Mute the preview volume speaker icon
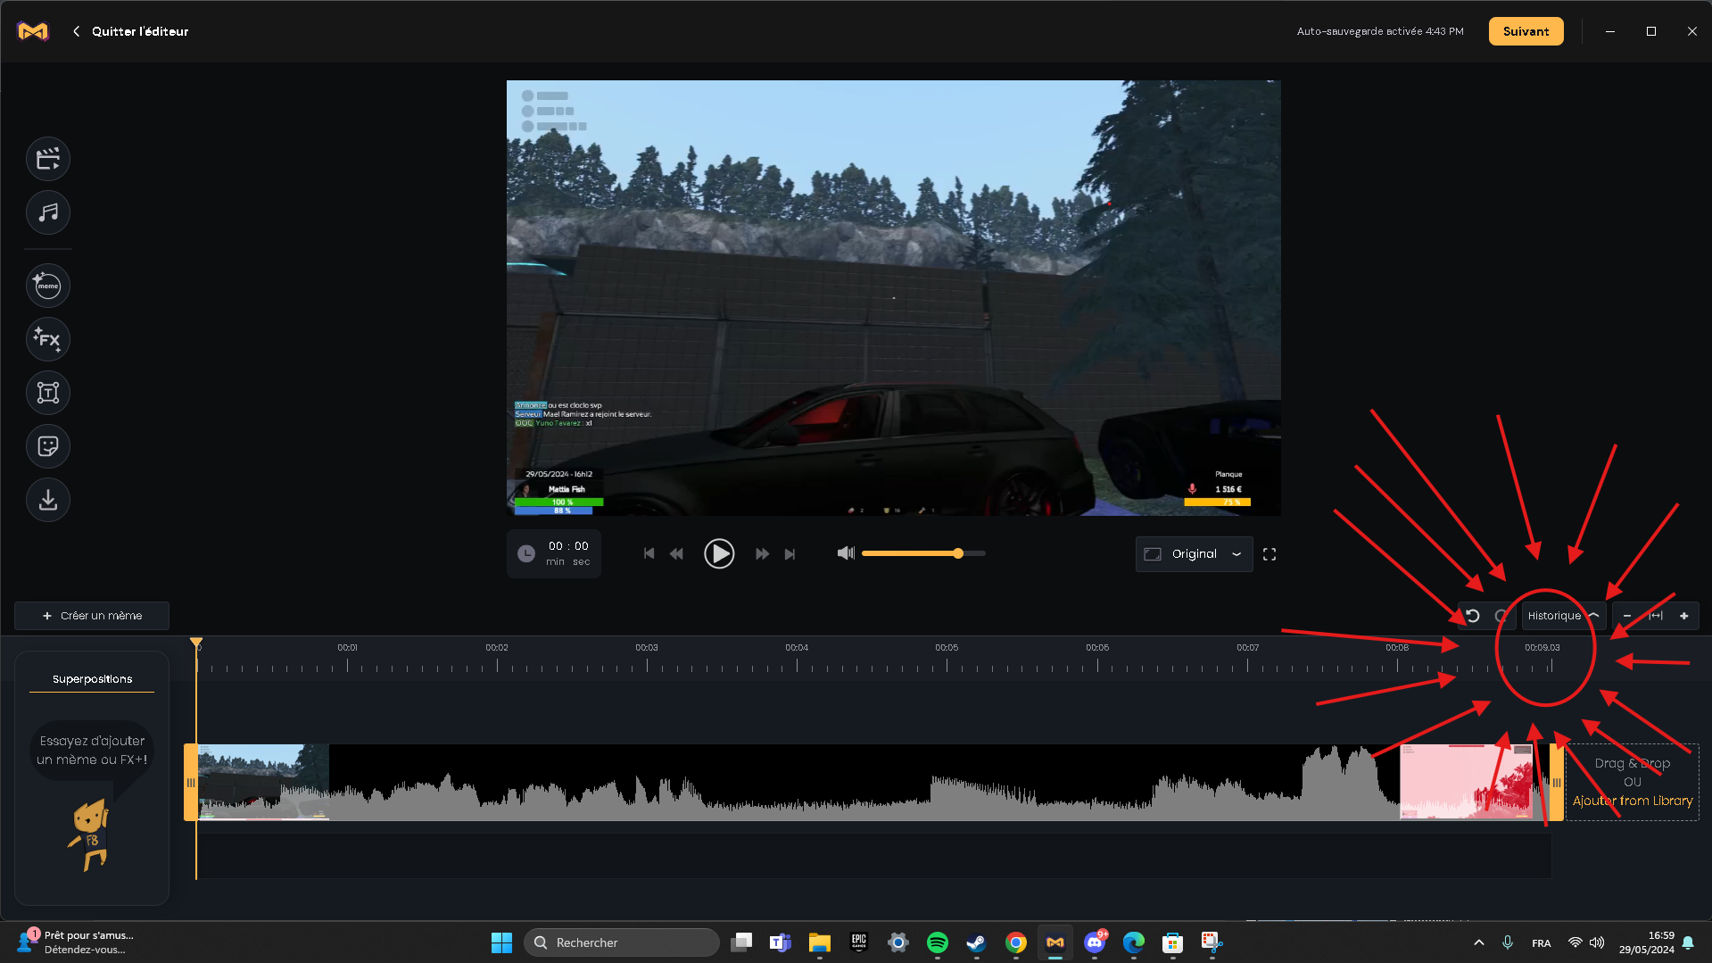1712x963 pixels. tap(846, 553)
